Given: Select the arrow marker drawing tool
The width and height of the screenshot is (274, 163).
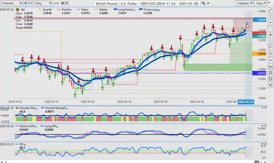Looking at the screenshot, I should click(270, 35).
